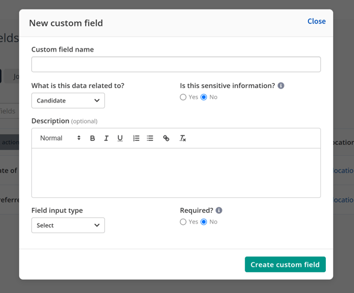Image resolution: width=354 pixels, height=293 pixels.
Task: Add a hyperlink using the link icon
Action: click(166, 138)
